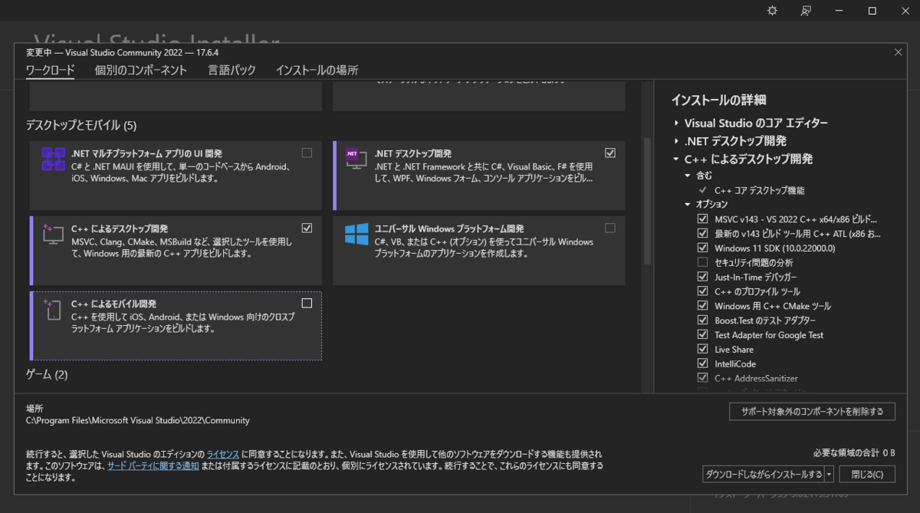Click the ゲーム (2) category heading
Viewport: 920px width, 513px height.
pos(47,375)
